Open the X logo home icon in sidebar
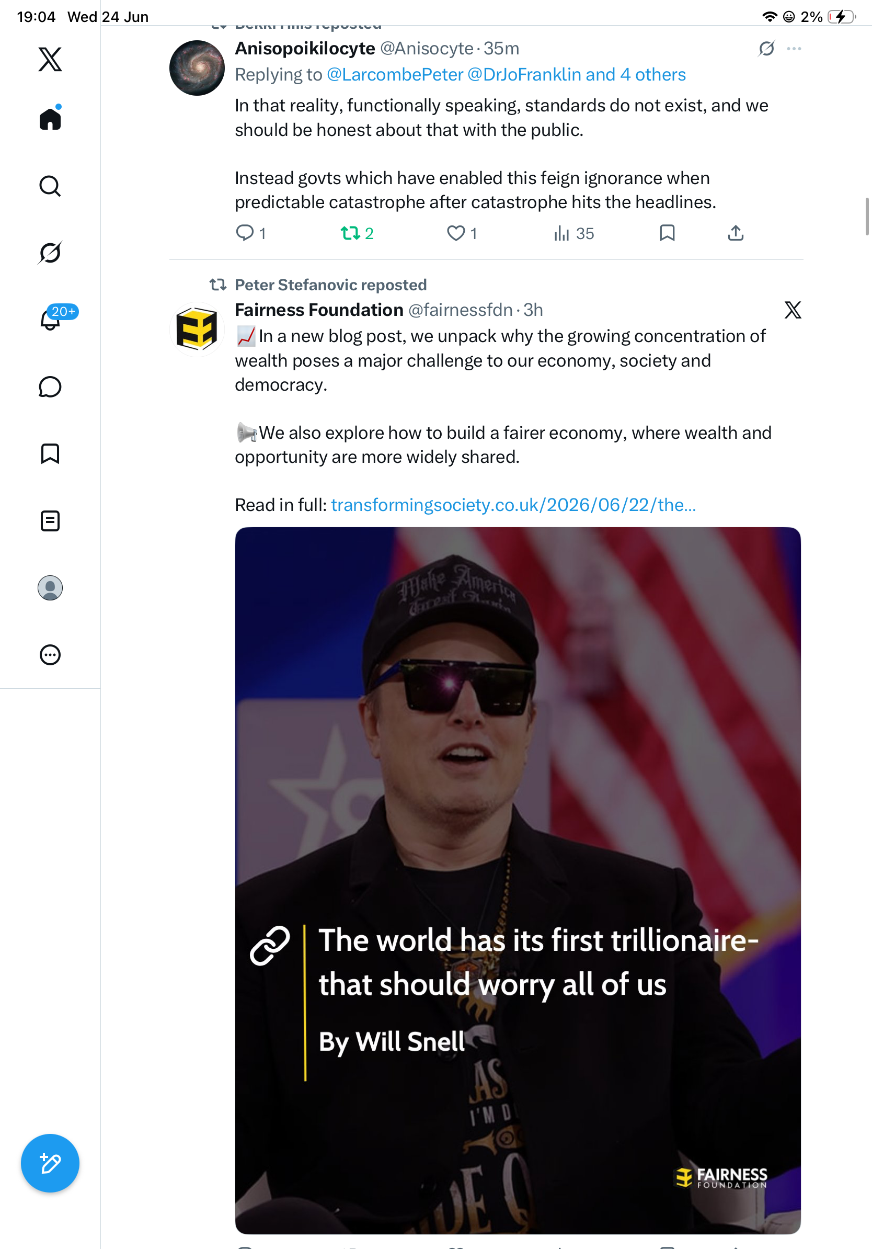The image size is (872, 1249). click(x=50, y=59)
